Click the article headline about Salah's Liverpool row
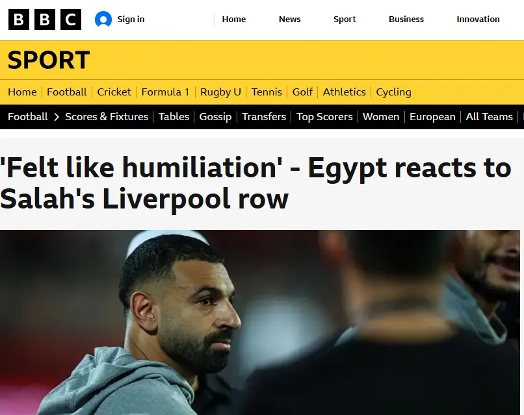The width and height of the screenshot is (524, 415). [x=255, y=182]
